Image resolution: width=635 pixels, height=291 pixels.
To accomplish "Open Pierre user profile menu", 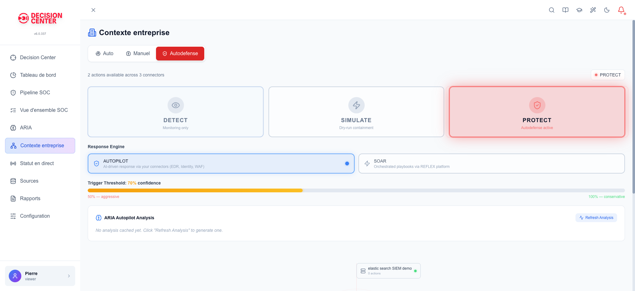I will 40,276.
